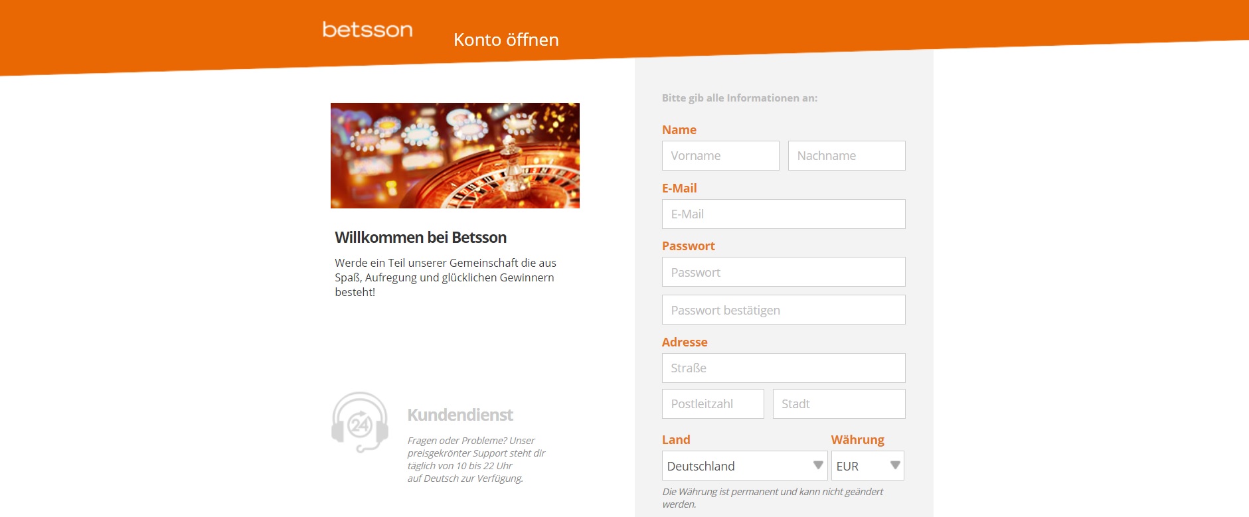1249x517 pixels.
Task: Click the orange Name label
Action: [679, 129]
